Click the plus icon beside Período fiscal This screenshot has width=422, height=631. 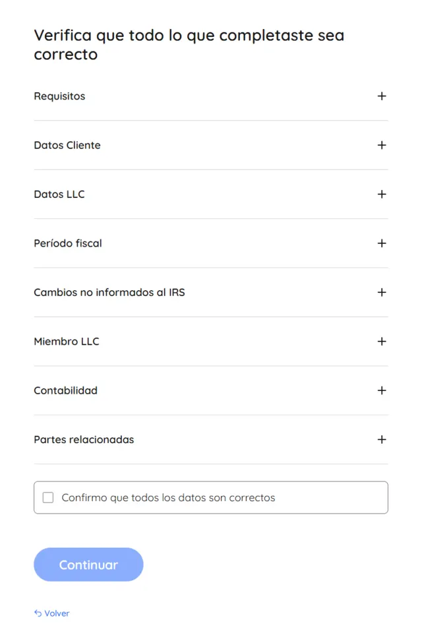click(x=382, y=243)
